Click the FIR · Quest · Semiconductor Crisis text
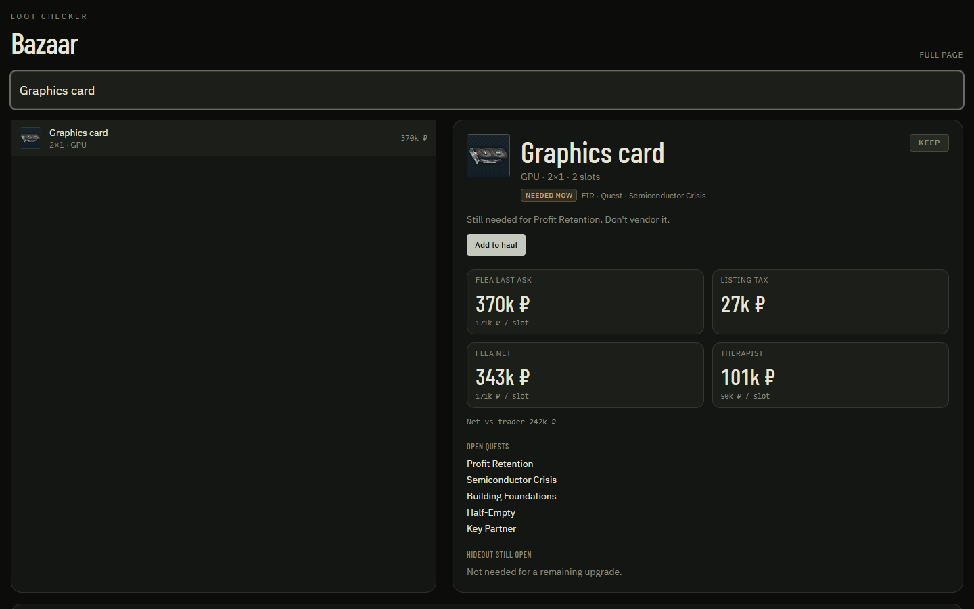The height and width of the screenshot is (609, 974). pyautogui.click(x=643, y=196)
